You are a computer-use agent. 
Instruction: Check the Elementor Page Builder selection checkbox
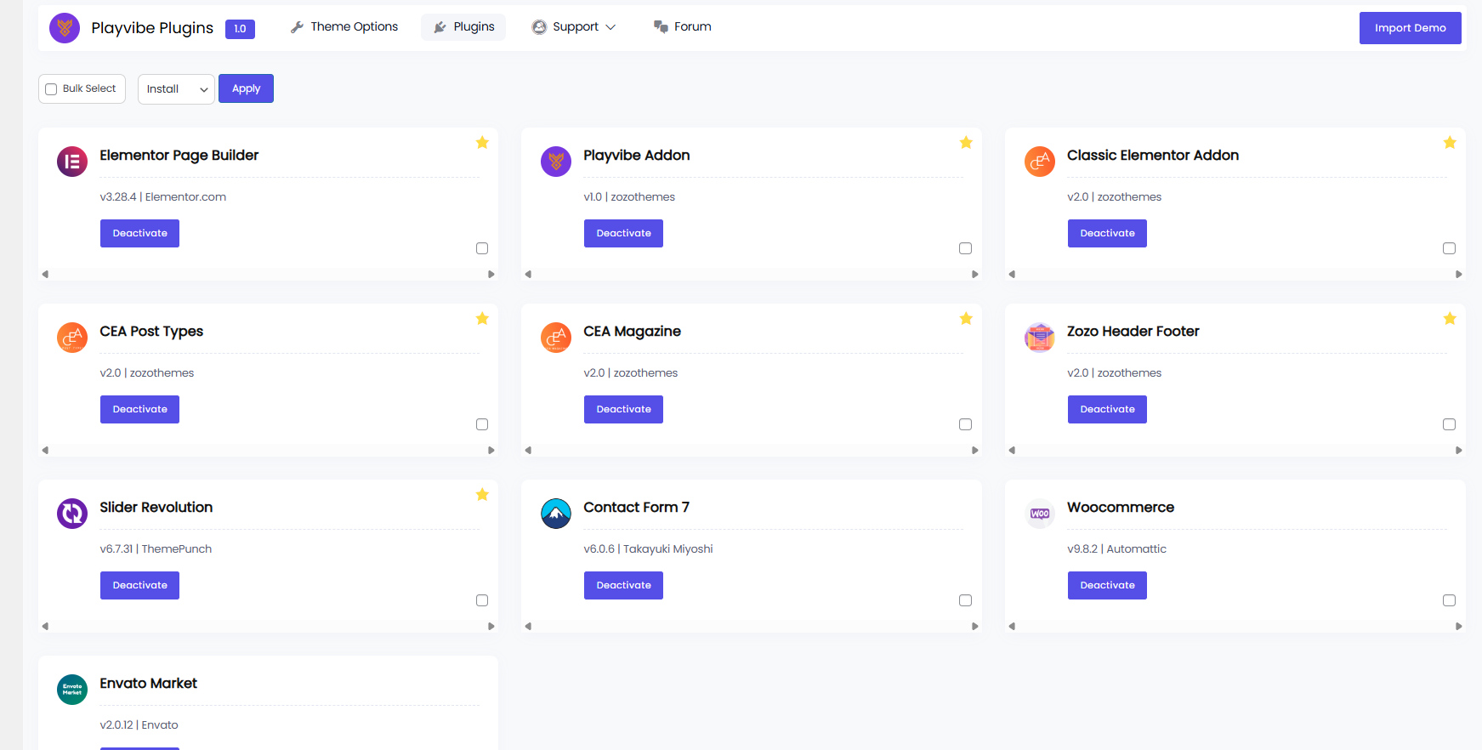[482, 248]
